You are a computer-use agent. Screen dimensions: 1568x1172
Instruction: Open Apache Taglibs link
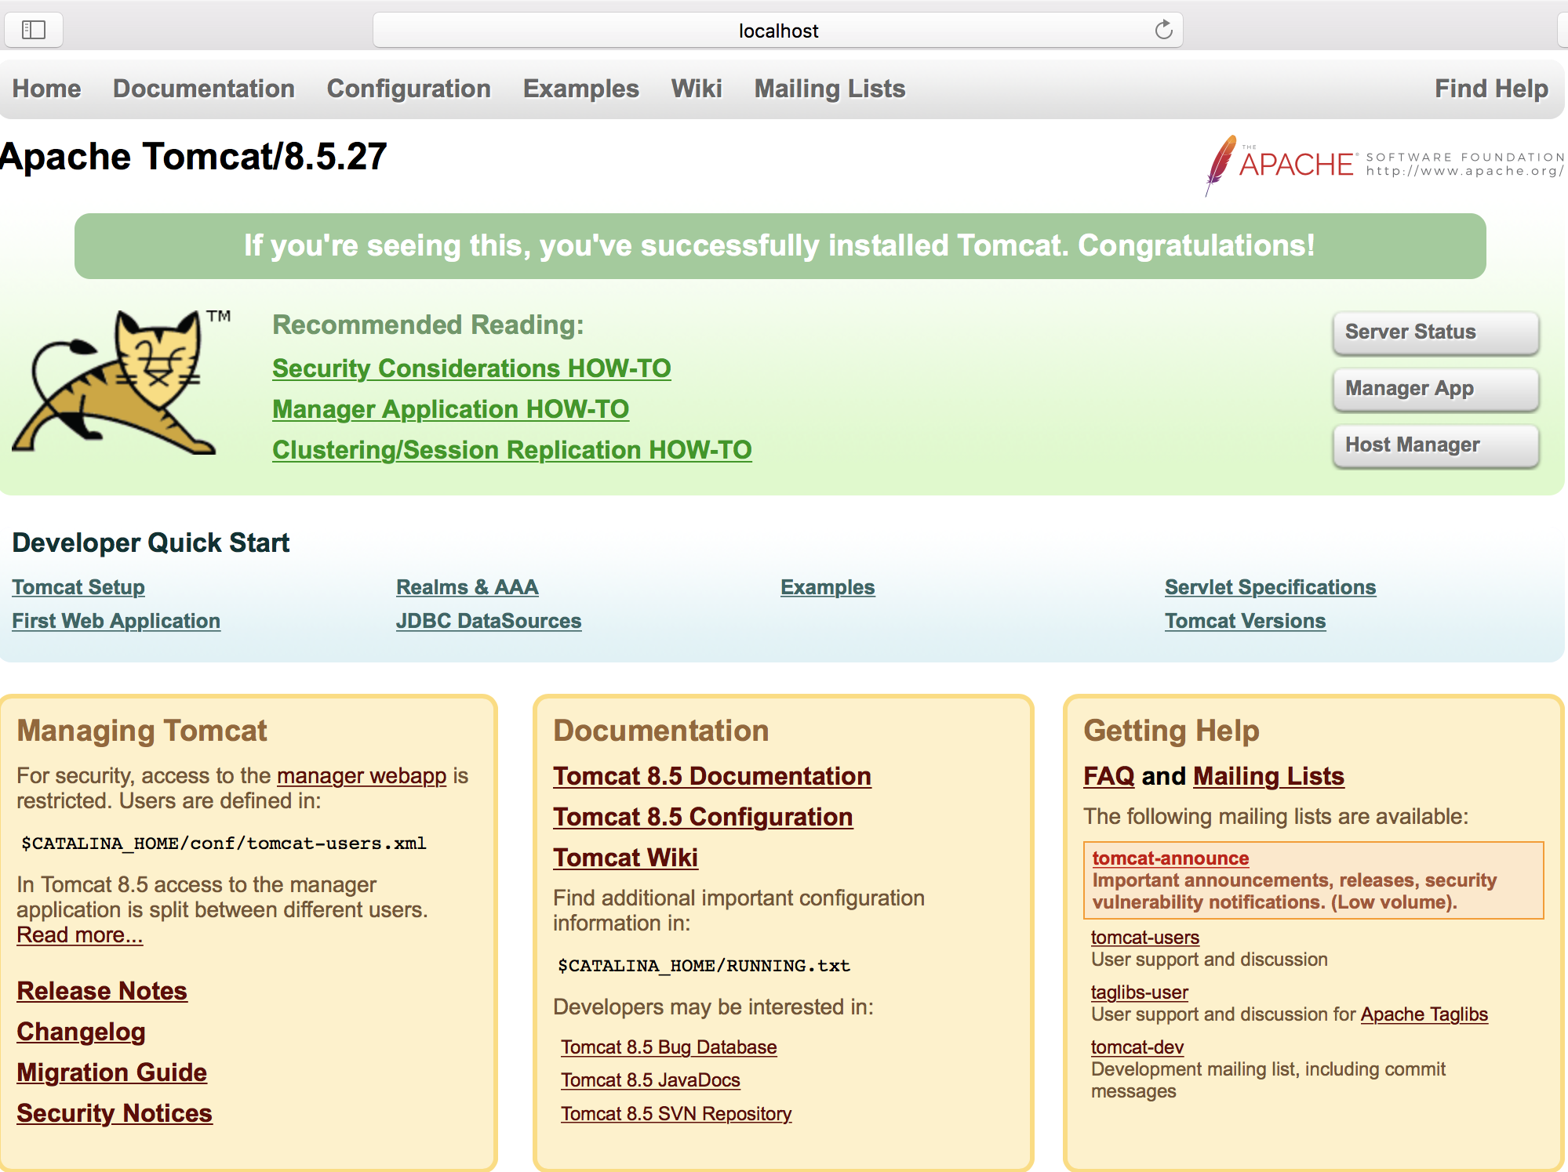coord(1424,1014)
